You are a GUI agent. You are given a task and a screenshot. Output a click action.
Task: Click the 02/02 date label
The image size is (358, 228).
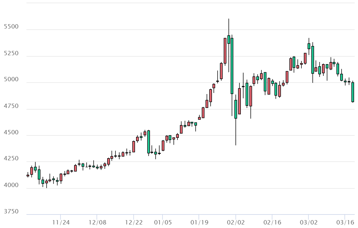click(235, 223)
